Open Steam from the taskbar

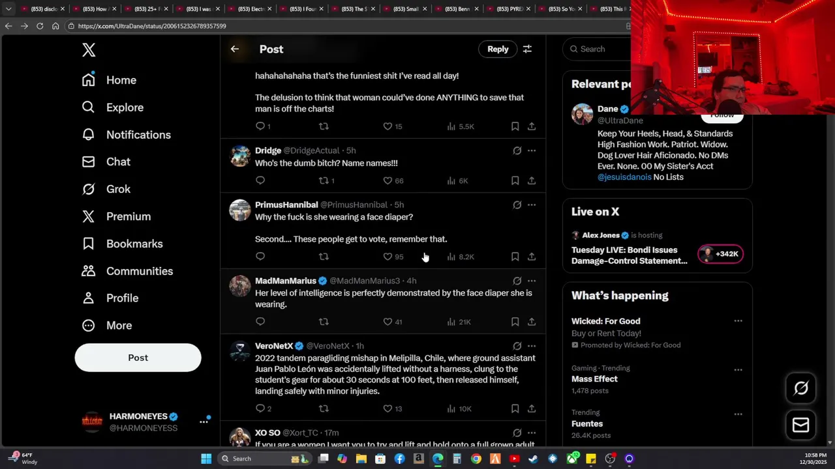(x=533, y=459)
